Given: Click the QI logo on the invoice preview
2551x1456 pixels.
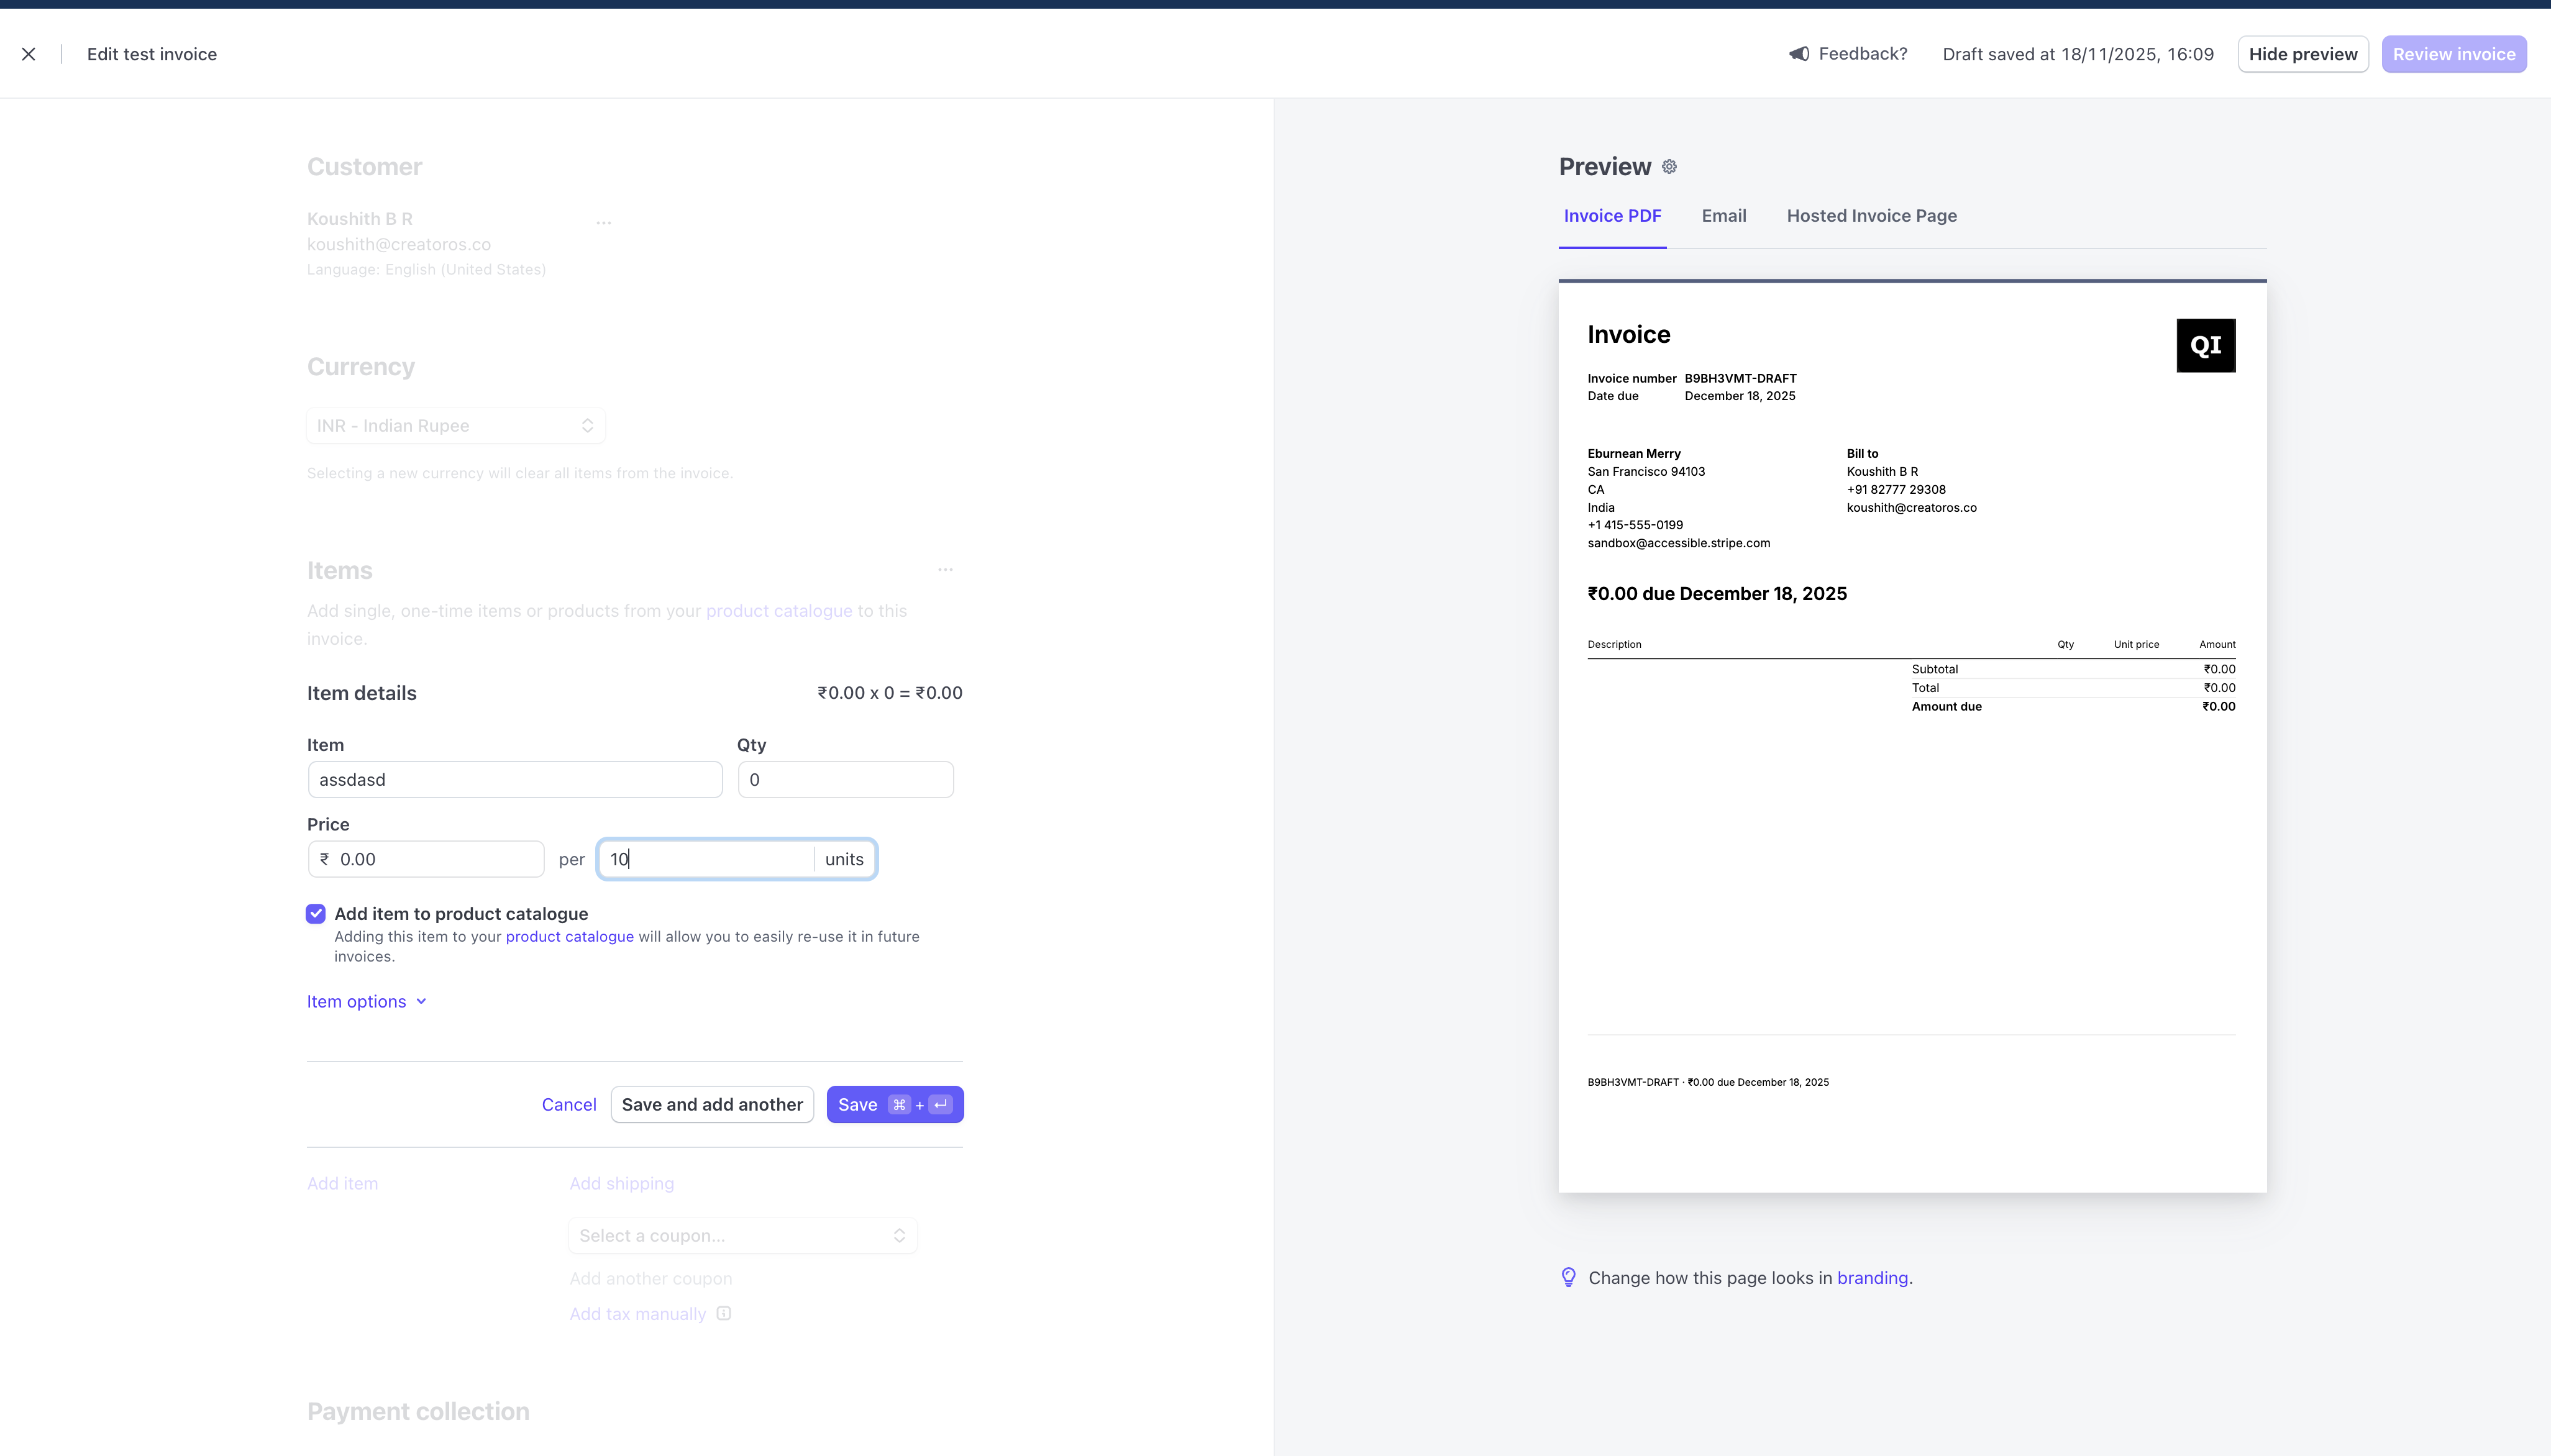Looking at the screenshot, I should point(2205,344).
